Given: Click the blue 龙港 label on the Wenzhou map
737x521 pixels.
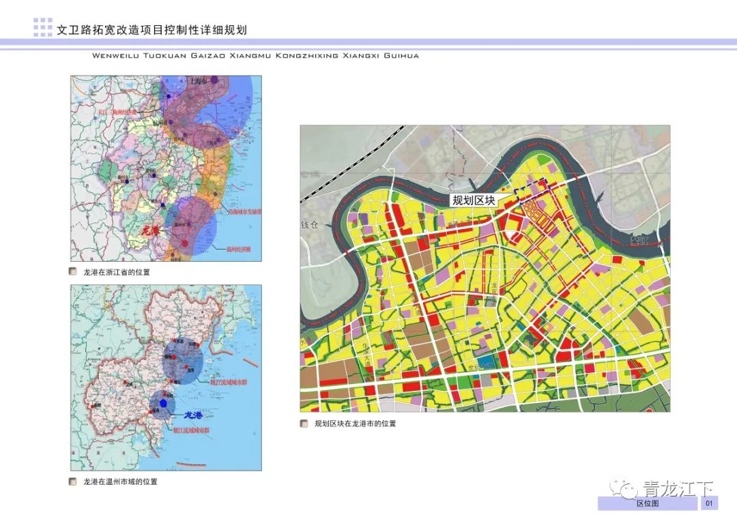Looking at the screenshot, I should [192, 415].
